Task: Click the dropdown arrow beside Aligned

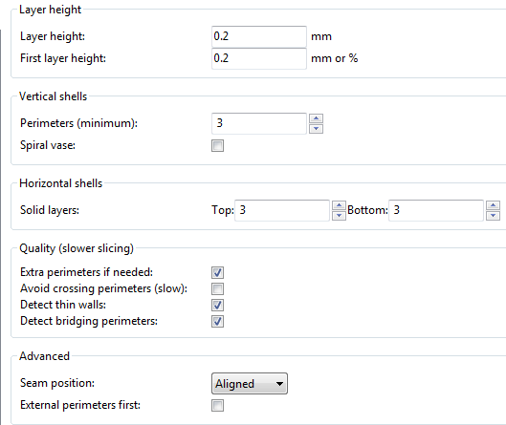Action: [x=279, y=384]
